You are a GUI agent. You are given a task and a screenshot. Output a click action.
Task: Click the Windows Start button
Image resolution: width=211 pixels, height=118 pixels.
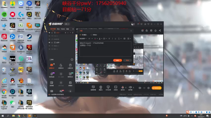click(x=3, y=116)
